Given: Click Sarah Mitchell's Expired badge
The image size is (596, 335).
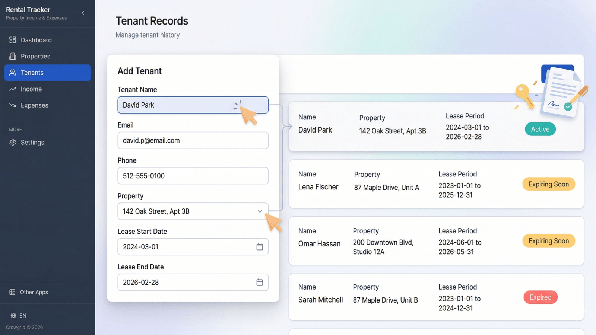Looking at the screenshot, I should (540, 297).
